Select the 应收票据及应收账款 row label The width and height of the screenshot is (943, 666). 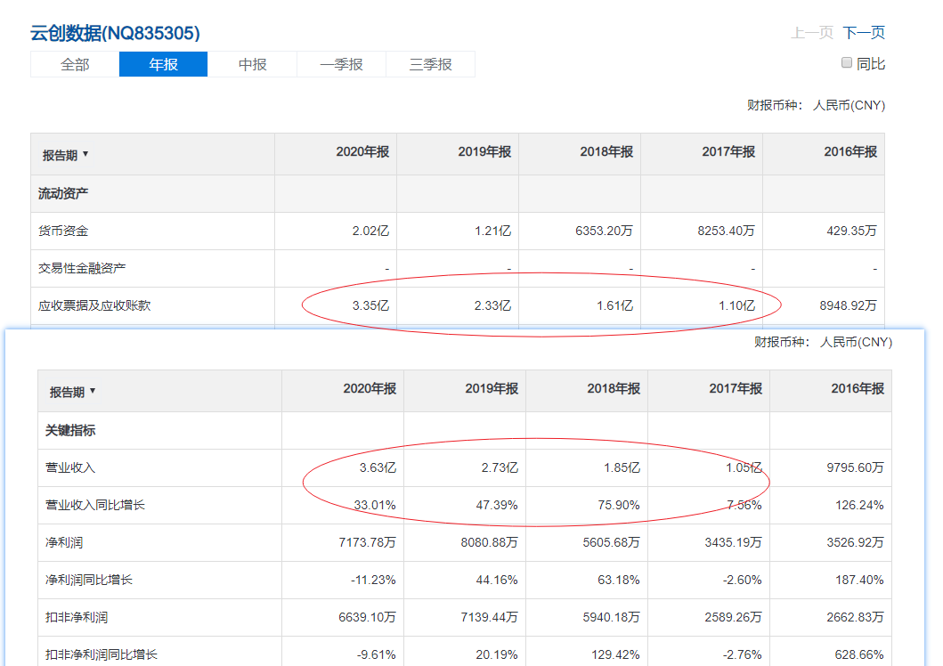click(x=94, y=305)
